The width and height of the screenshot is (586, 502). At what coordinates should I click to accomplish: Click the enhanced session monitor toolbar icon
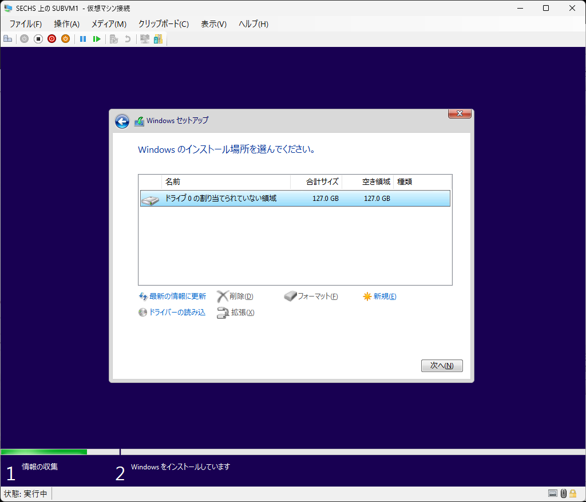pos(145,39)
